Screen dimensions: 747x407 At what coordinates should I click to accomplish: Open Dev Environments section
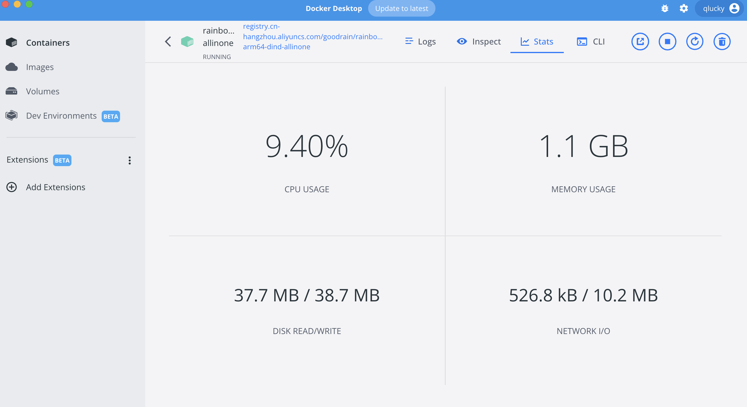[61, 116]
